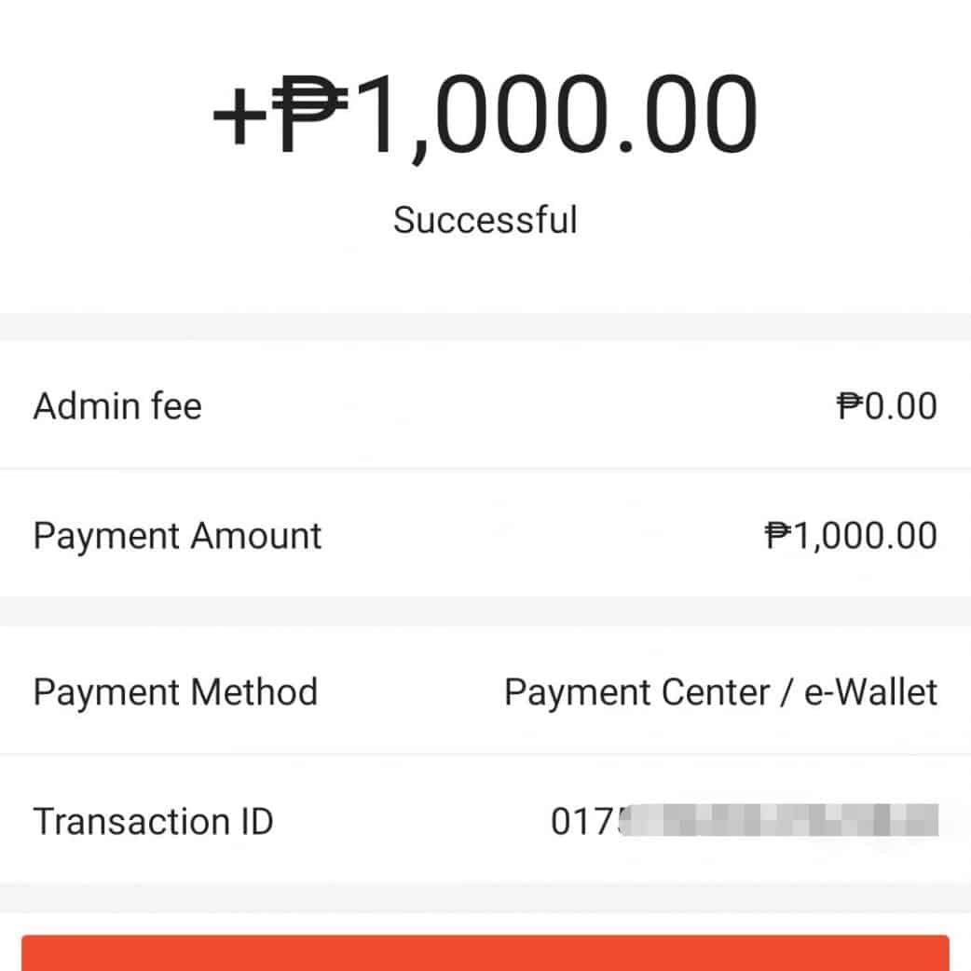Tap the gray divider above Admin fee
971x971 pixels.
pos(485,327)
